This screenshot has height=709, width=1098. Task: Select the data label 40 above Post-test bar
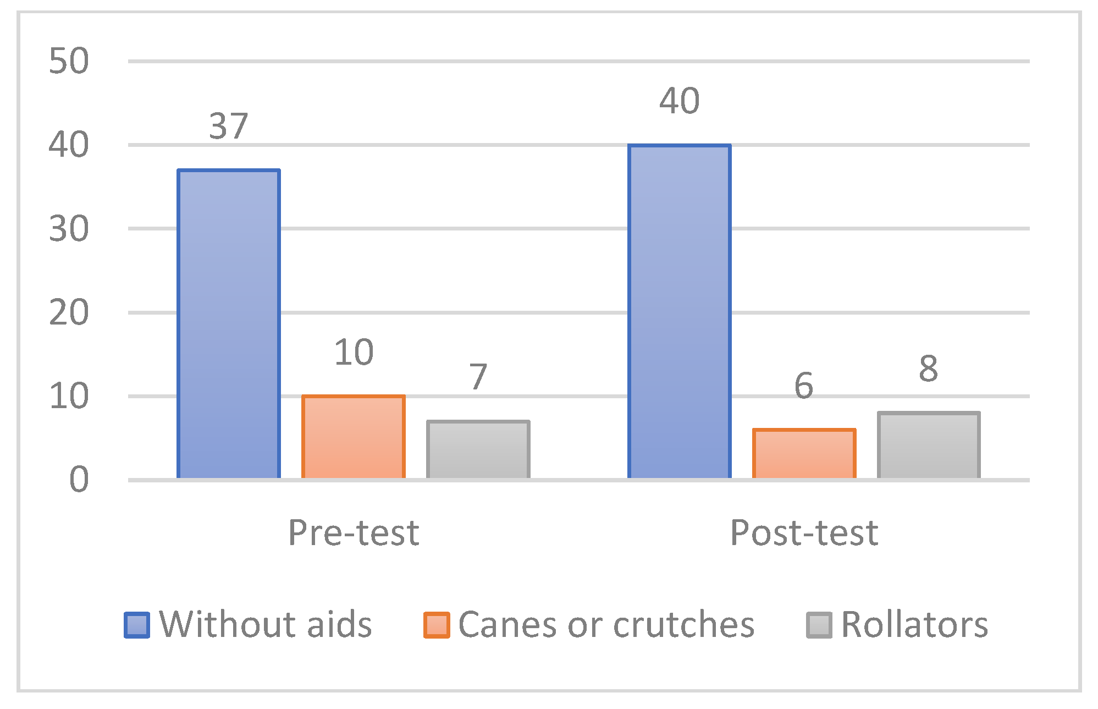(x=680, y=101)
